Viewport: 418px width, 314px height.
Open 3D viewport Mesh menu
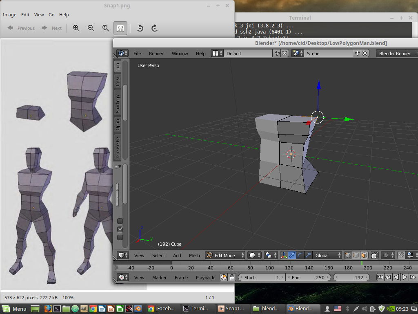(x=194, y=256)
